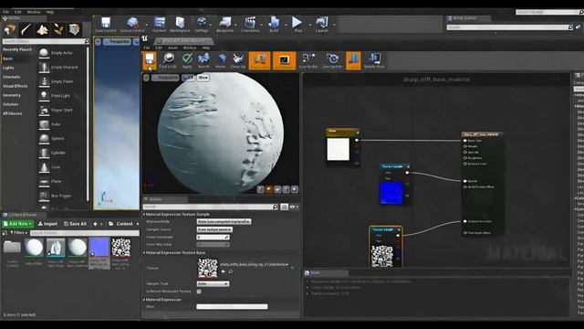Viewport: 584px width, 329px height.
Task: Open Asset menu in material editor
Action: tap(172, 48)
